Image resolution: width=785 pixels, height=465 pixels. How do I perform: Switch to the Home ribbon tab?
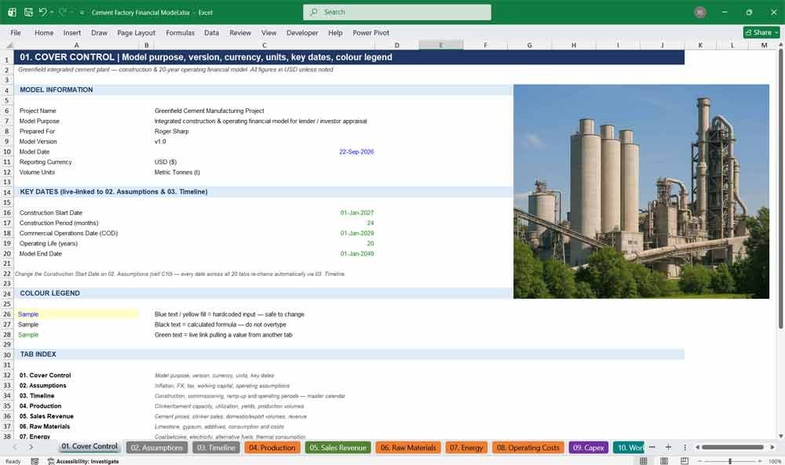click(44, 32)
